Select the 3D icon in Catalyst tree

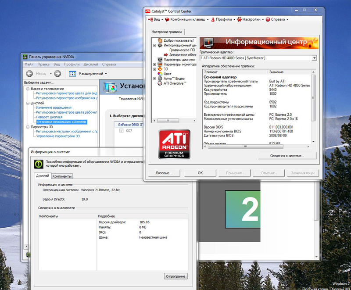(x=160, y=69)
